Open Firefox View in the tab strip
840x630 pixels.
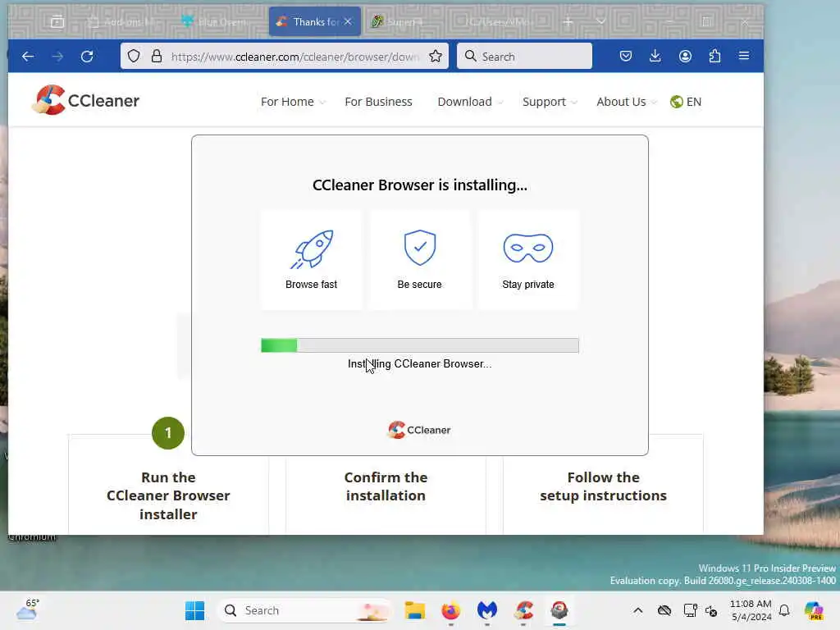57,22
